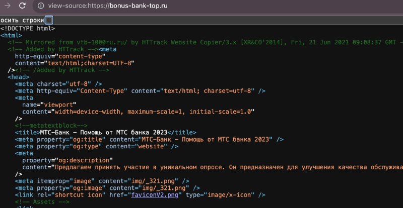The width and height of the screenshot is (403, 208).
Task: Click the opening <head> tag
Action: (x=19, y=77)
